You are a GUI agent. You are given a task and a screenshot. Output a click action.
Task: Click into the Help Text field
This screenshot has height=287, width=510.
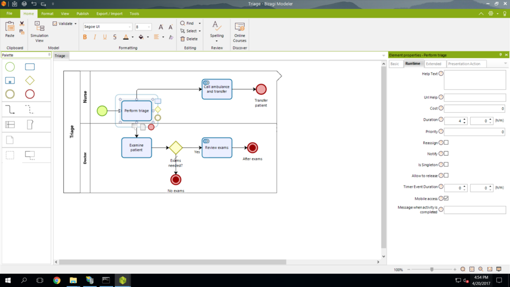pos(475,80)
